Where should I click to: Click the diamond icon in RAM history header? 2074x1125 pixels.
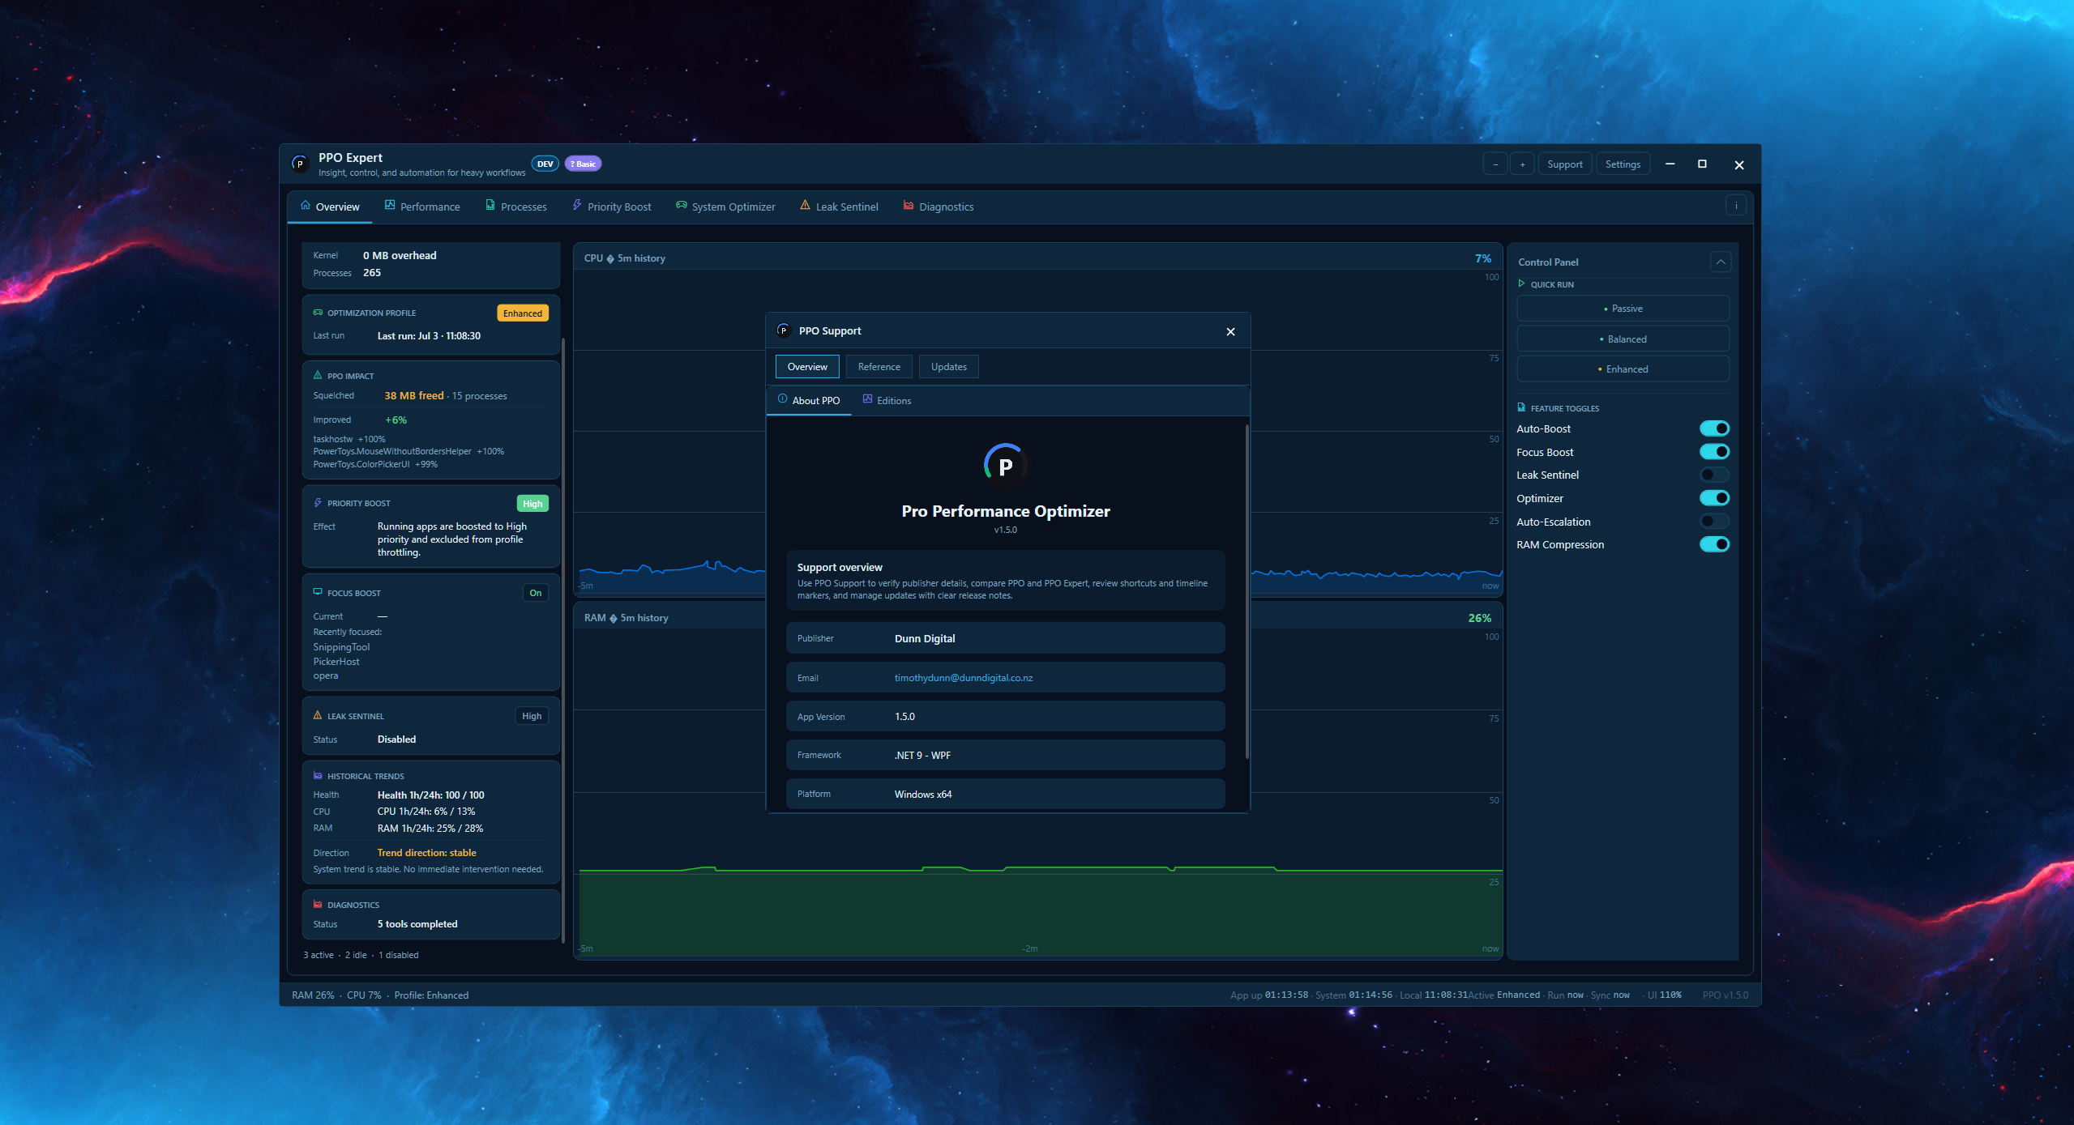click(614, 619)
